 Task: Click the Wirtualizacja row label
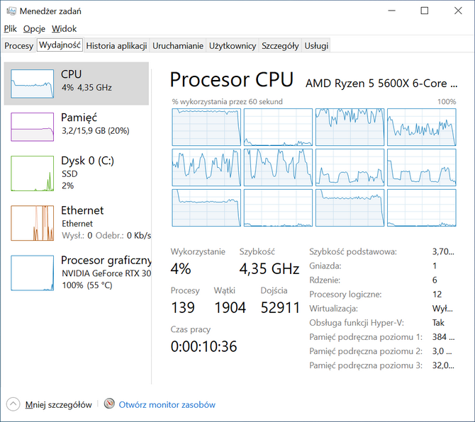click(333, 308)
